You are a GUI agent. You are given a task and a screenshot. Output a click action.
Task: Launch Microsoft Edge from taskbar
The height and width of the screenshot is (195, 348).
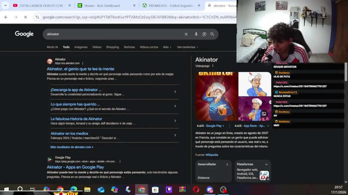click(x=74, y=189)
